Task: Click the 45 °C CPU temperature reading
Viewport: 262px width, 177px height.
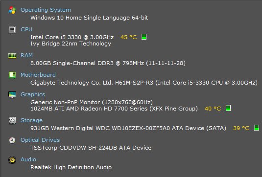Action: click(128, 37)
